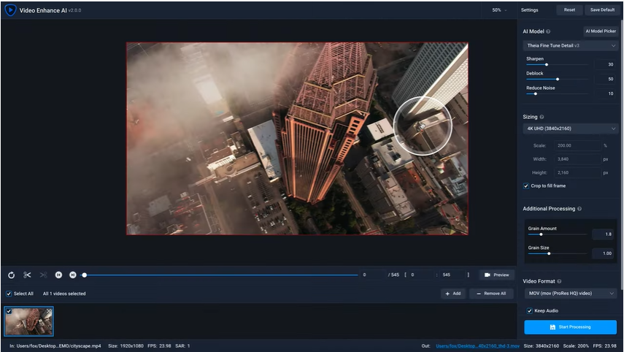
Task: Open Video Format help icon
Action: click(559, 281)
